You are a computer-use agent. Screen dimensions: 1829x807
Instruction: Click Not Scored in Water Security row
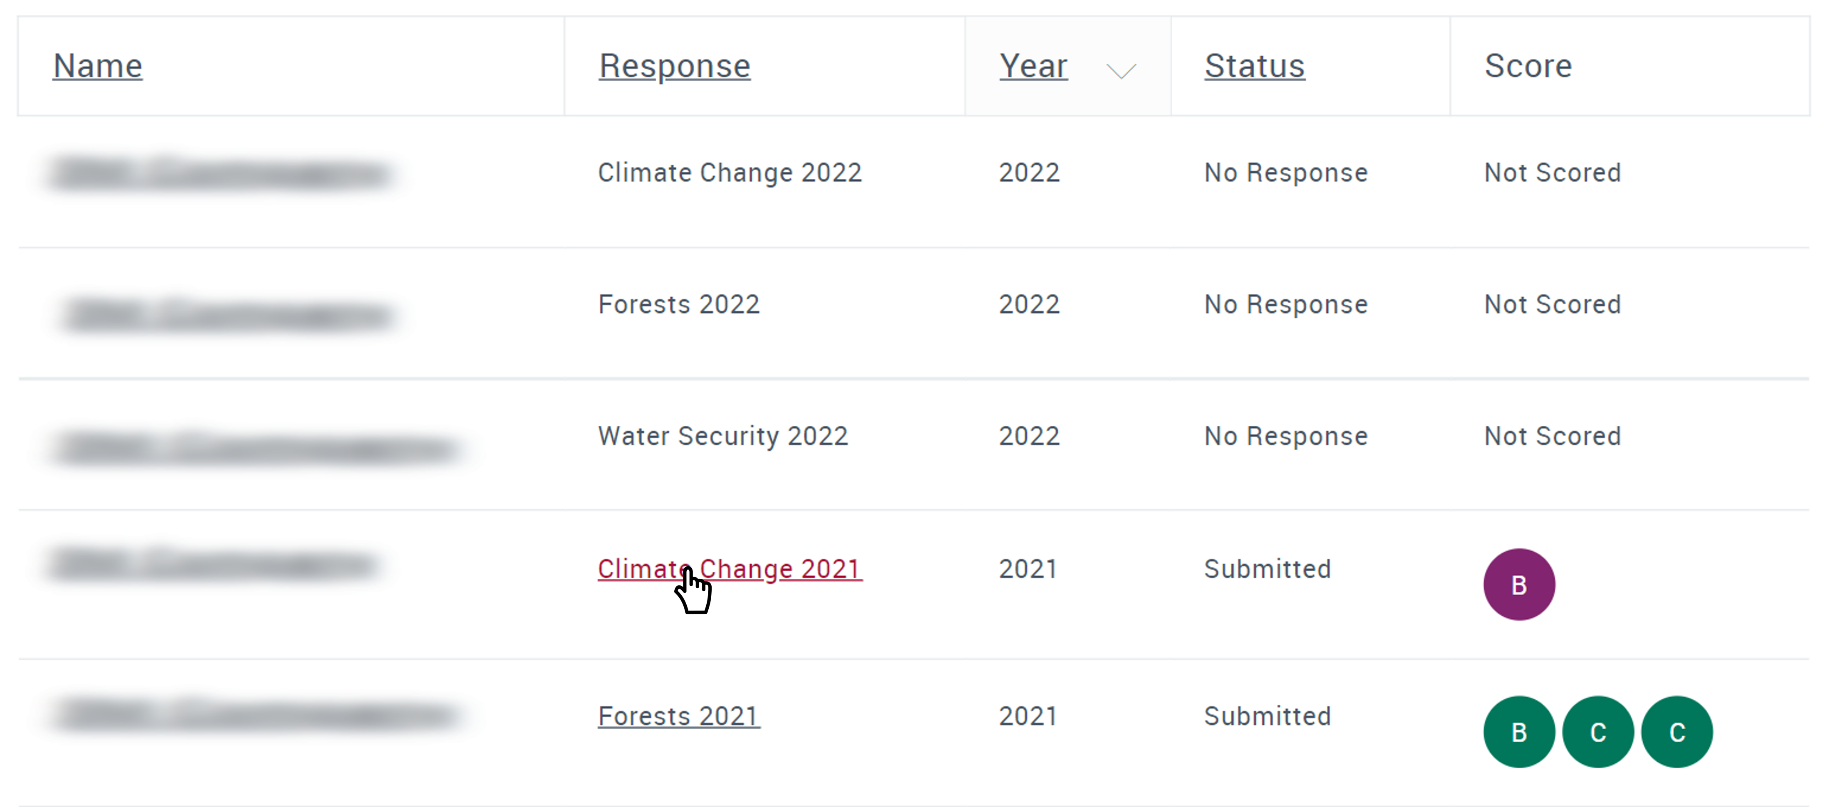[x=1553, y=436]
